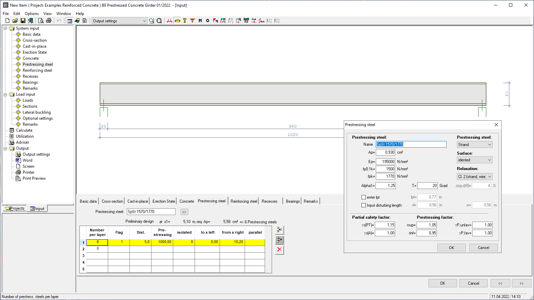Screen dimensions: 534x300
Task: Switch to the Bearings tab
Action: 293,201
